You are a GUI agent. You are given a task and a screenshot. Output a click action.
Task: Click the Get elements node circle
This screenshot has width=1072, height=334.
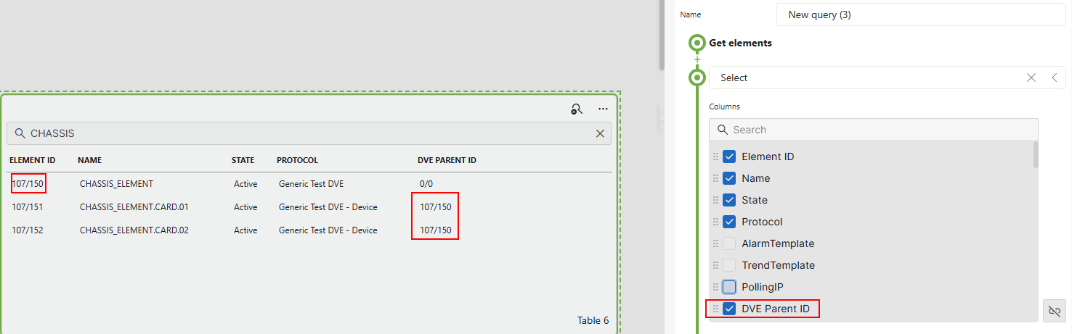(x=697, y=43)
